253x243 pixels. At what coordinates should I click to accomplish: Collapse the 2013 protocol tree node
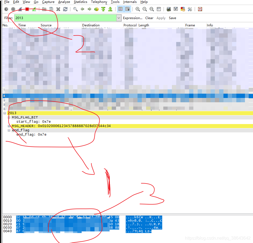[x=5, y=113]
